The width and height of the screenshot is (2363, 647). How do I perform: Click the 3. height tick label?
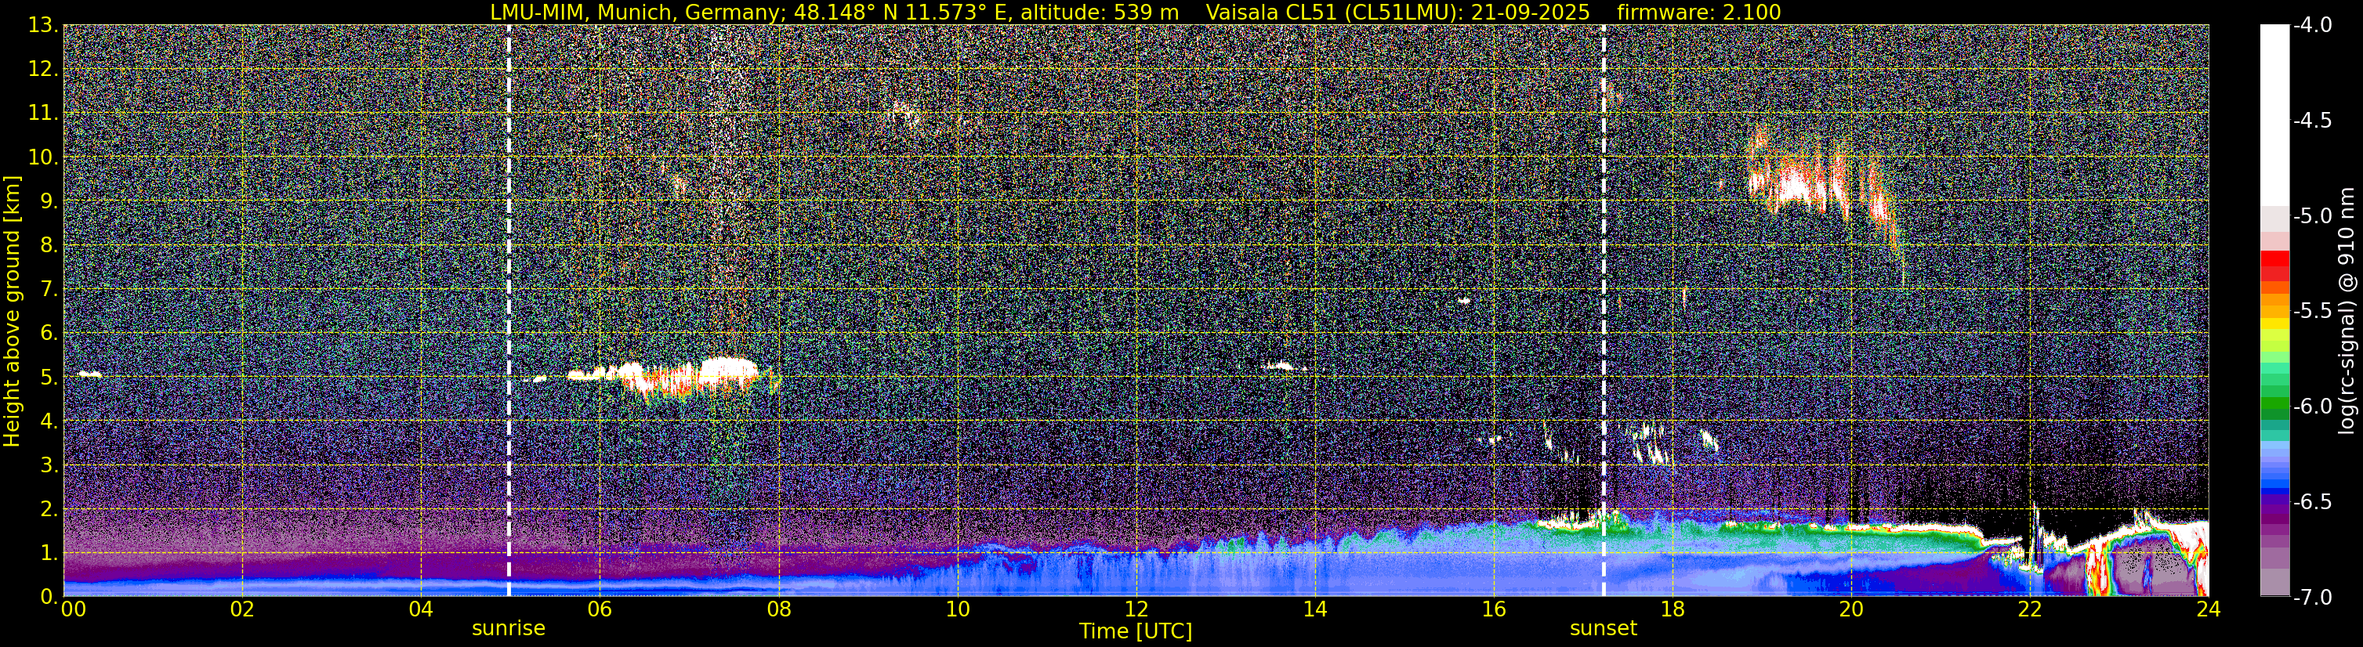(49, 464)
